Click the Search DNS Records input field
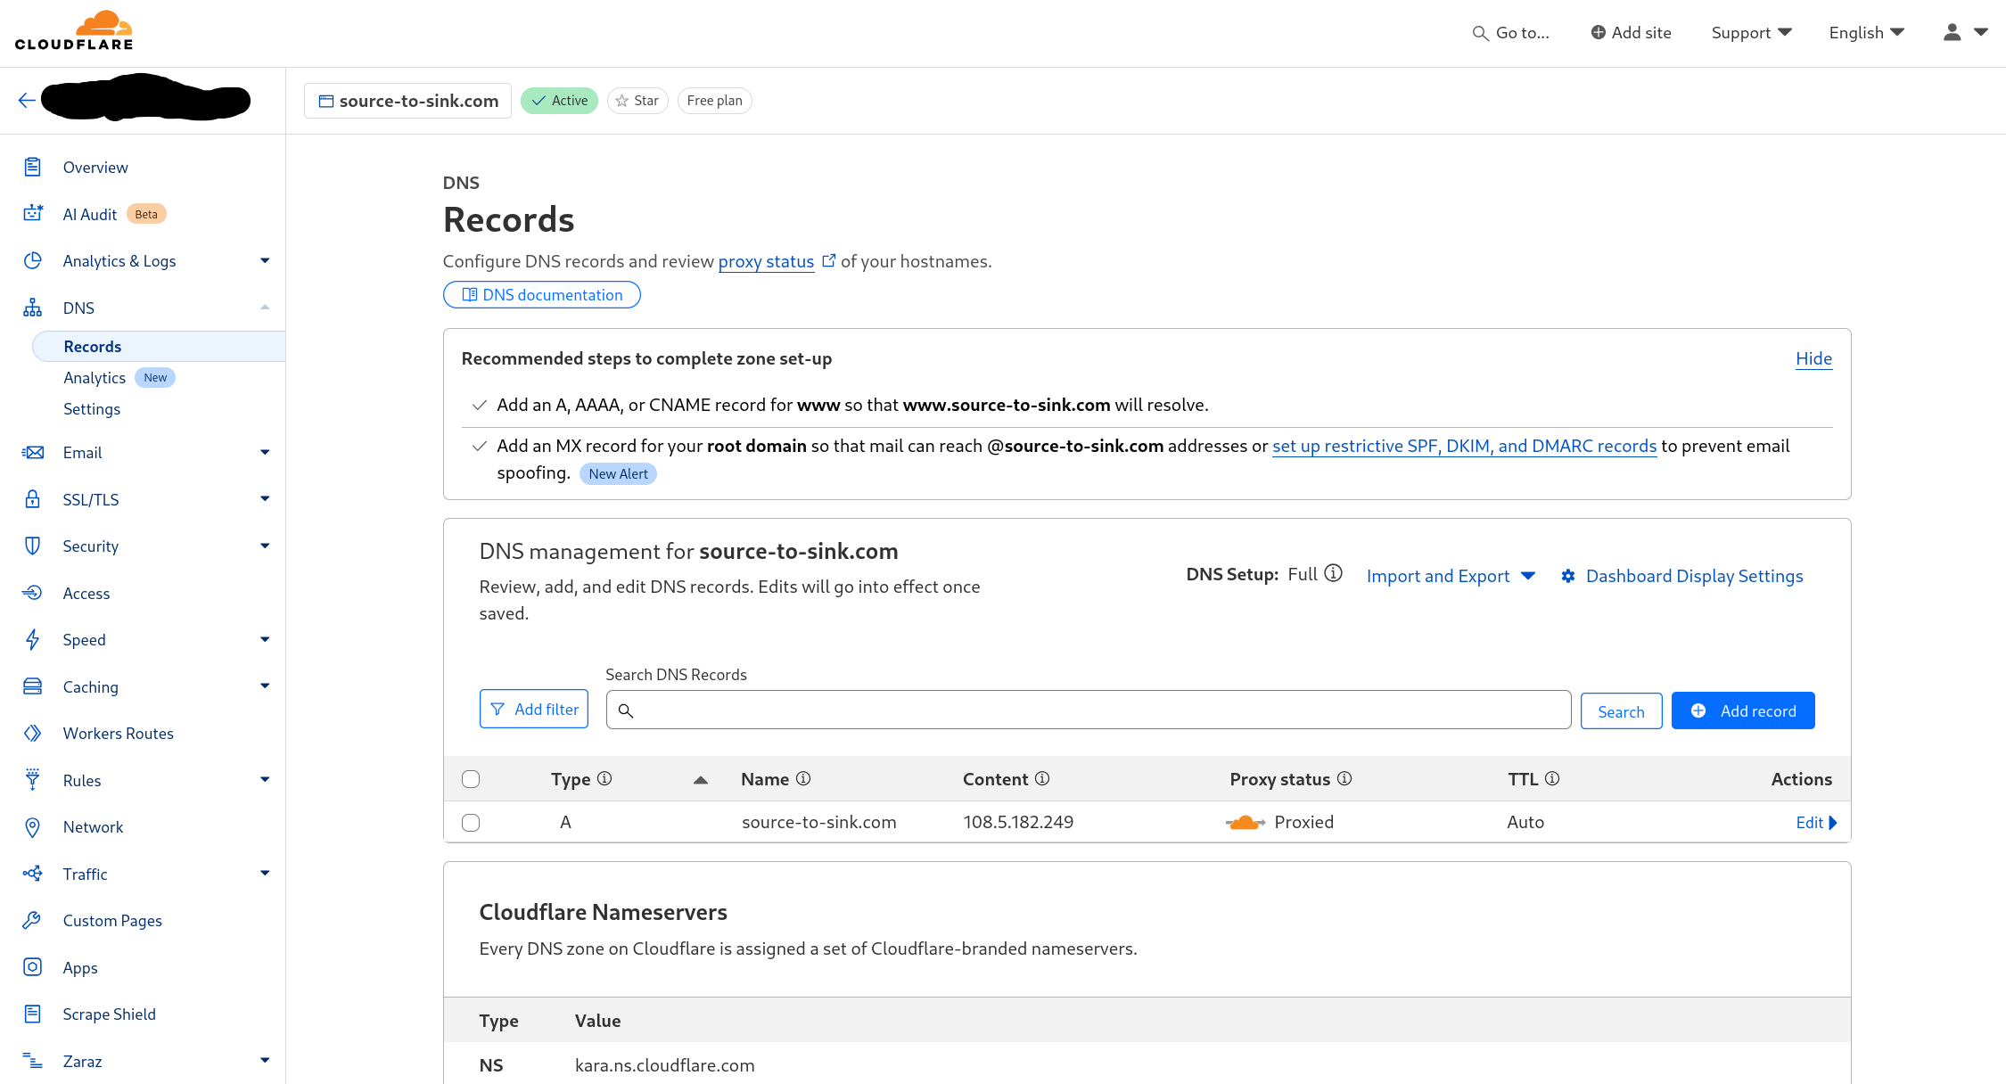 pos(1089,710)
